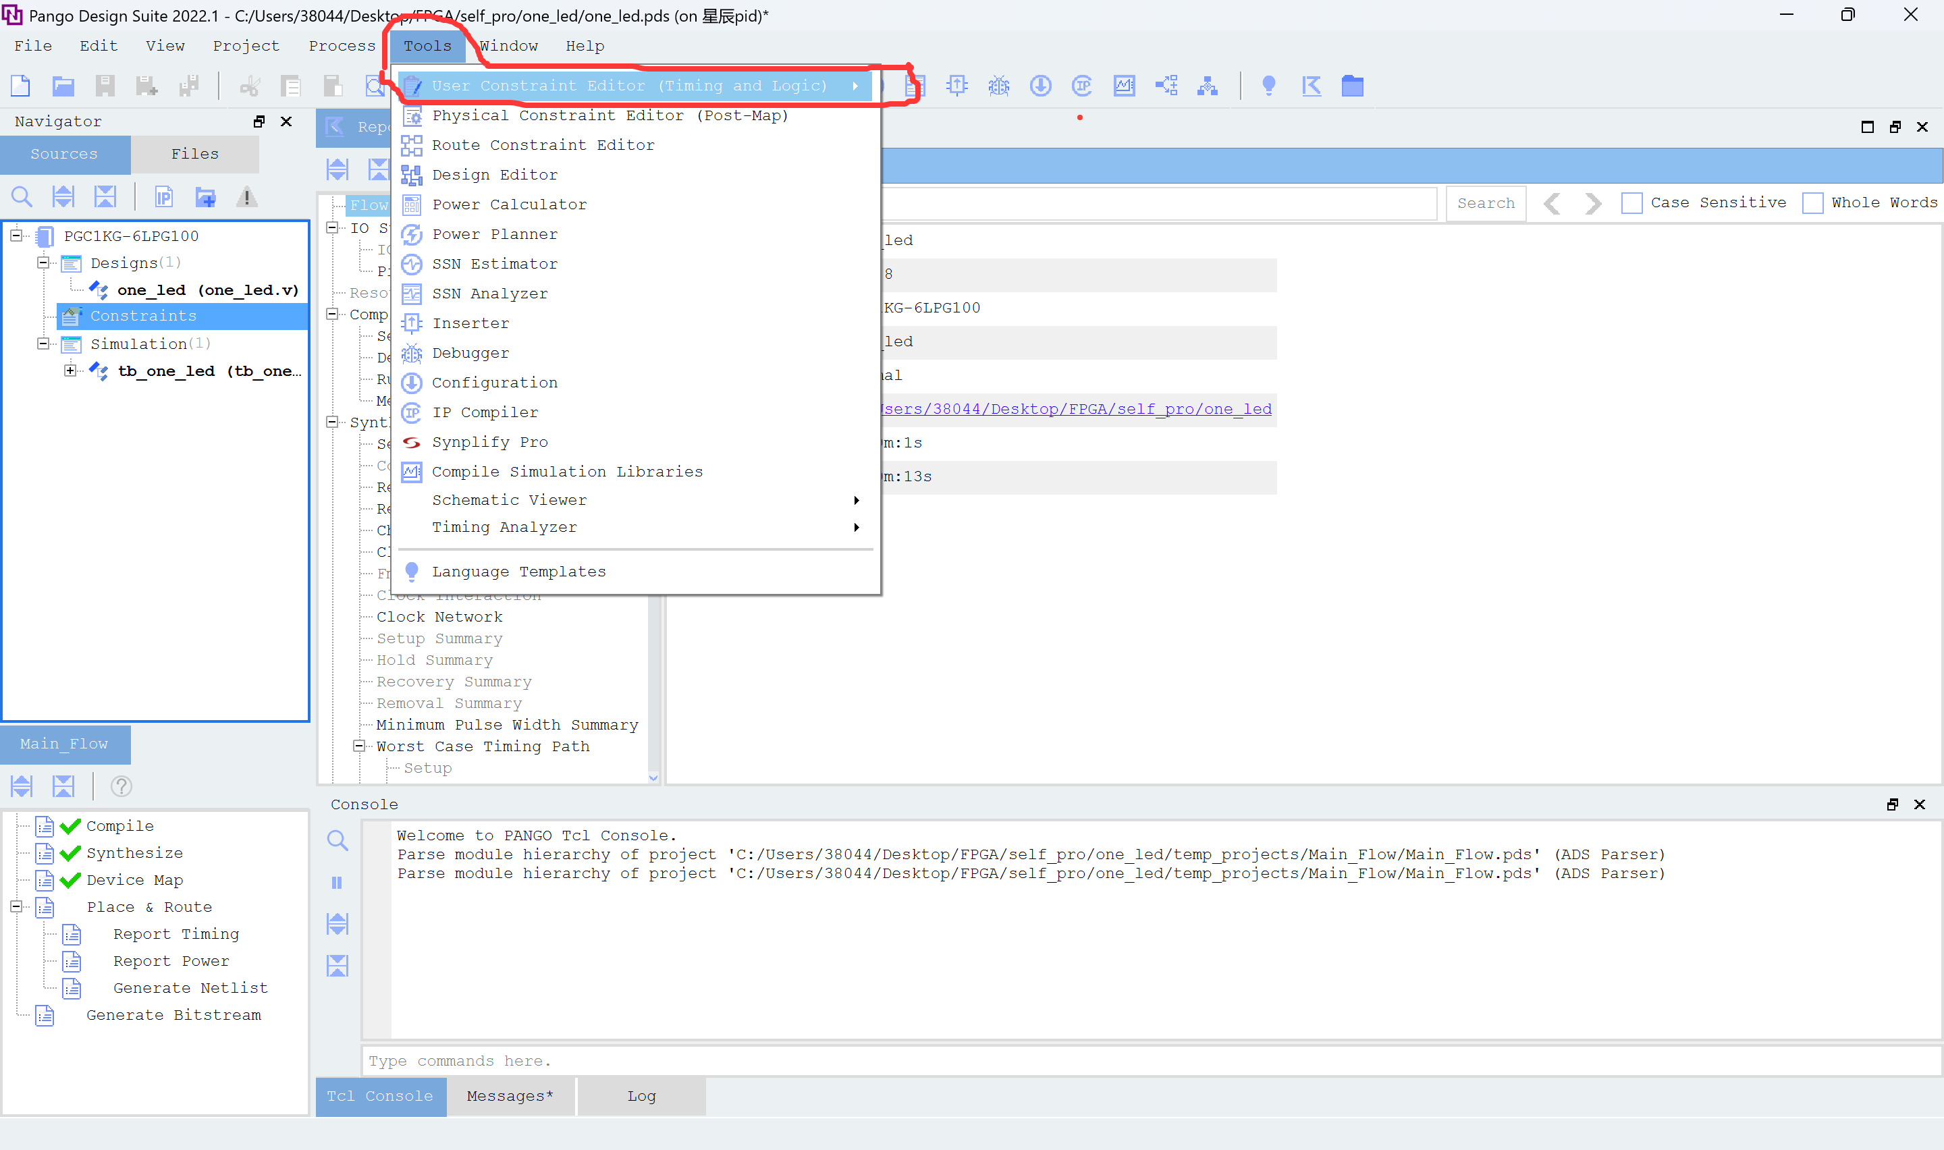The height and width of the screenshot is (1150, 1944).
Task: Click the Navigator search magnifier icon
Action: pos(22,197)
